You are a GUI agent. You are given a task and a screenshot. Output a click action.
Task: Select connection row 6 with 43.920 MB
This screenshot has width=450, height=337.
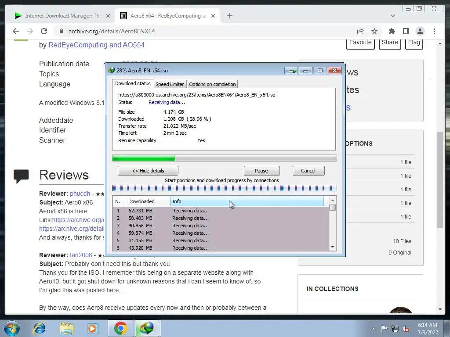click(x=221, y=248)
